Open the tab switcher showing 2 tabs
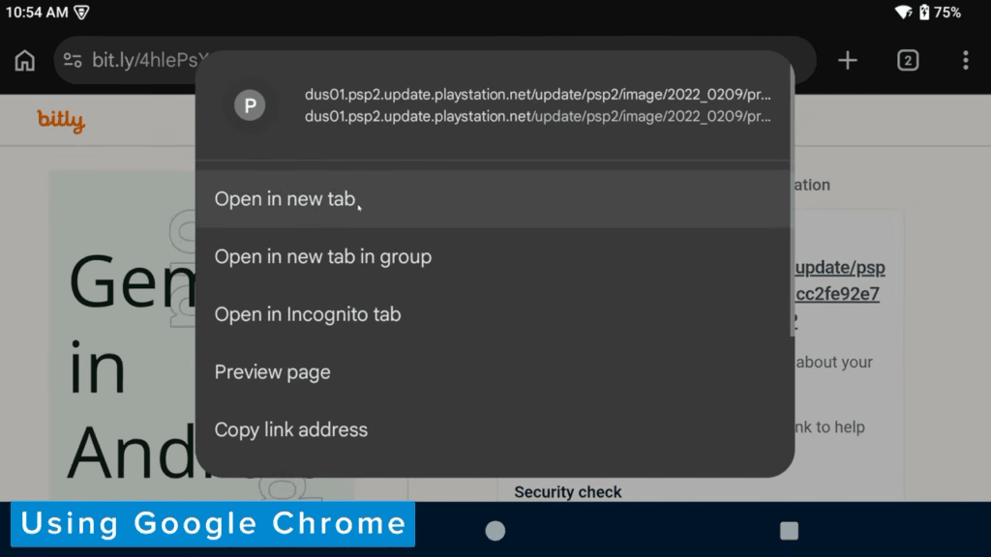991x557 pixels. tap(908, 61)
